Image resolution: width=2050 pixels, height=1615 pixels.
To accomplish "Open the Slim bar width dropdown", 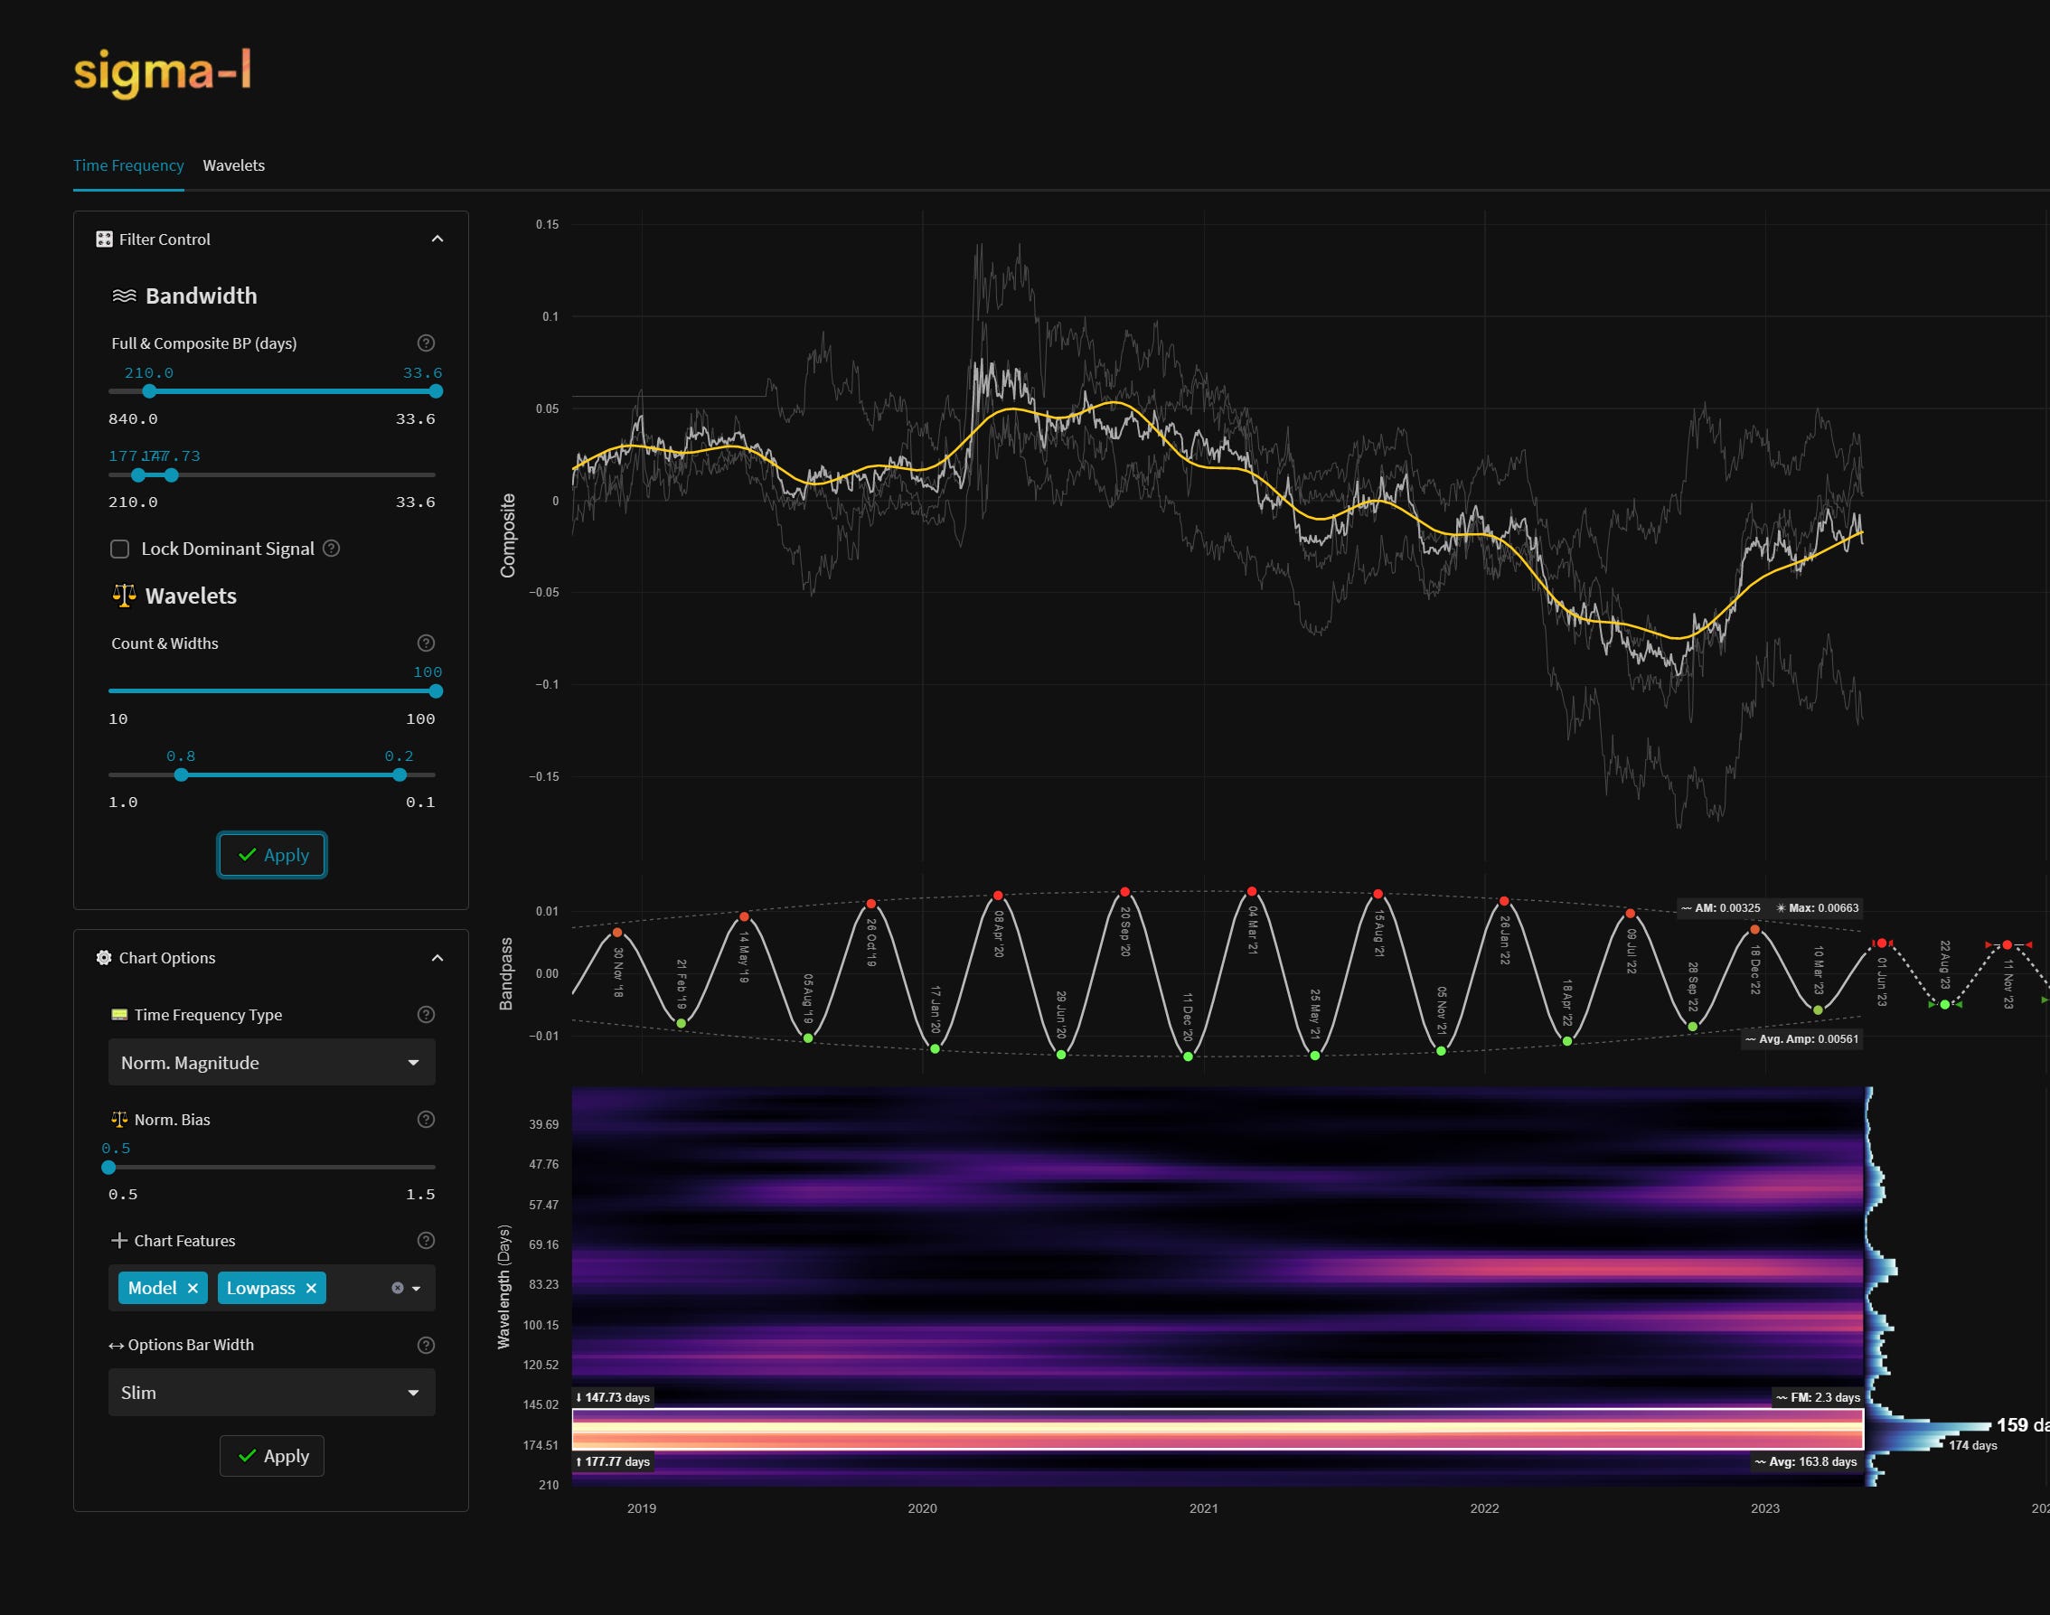I will pyautogui.click(x=271, y=1393).
